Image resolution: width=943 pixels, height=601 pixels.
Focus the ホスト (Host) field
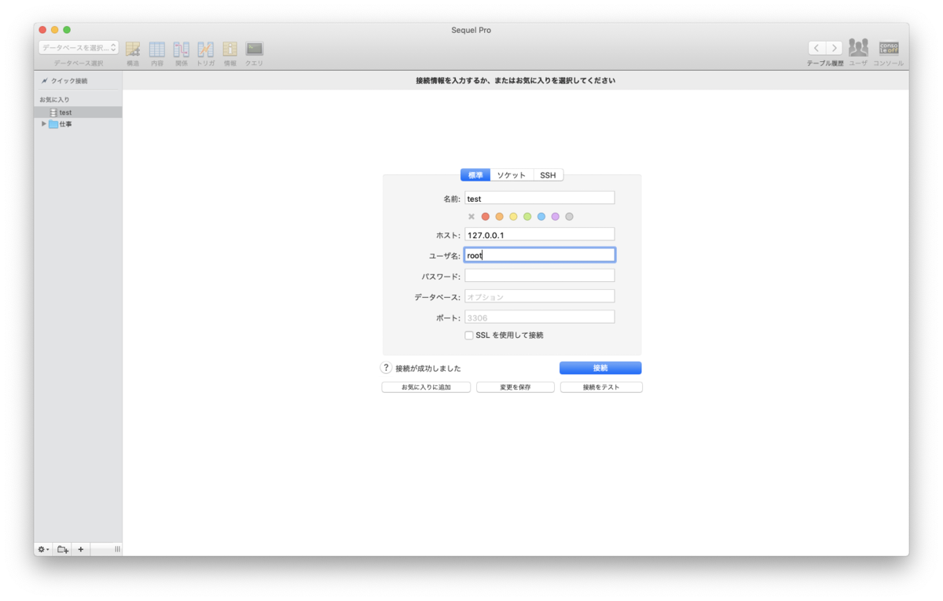540,234
